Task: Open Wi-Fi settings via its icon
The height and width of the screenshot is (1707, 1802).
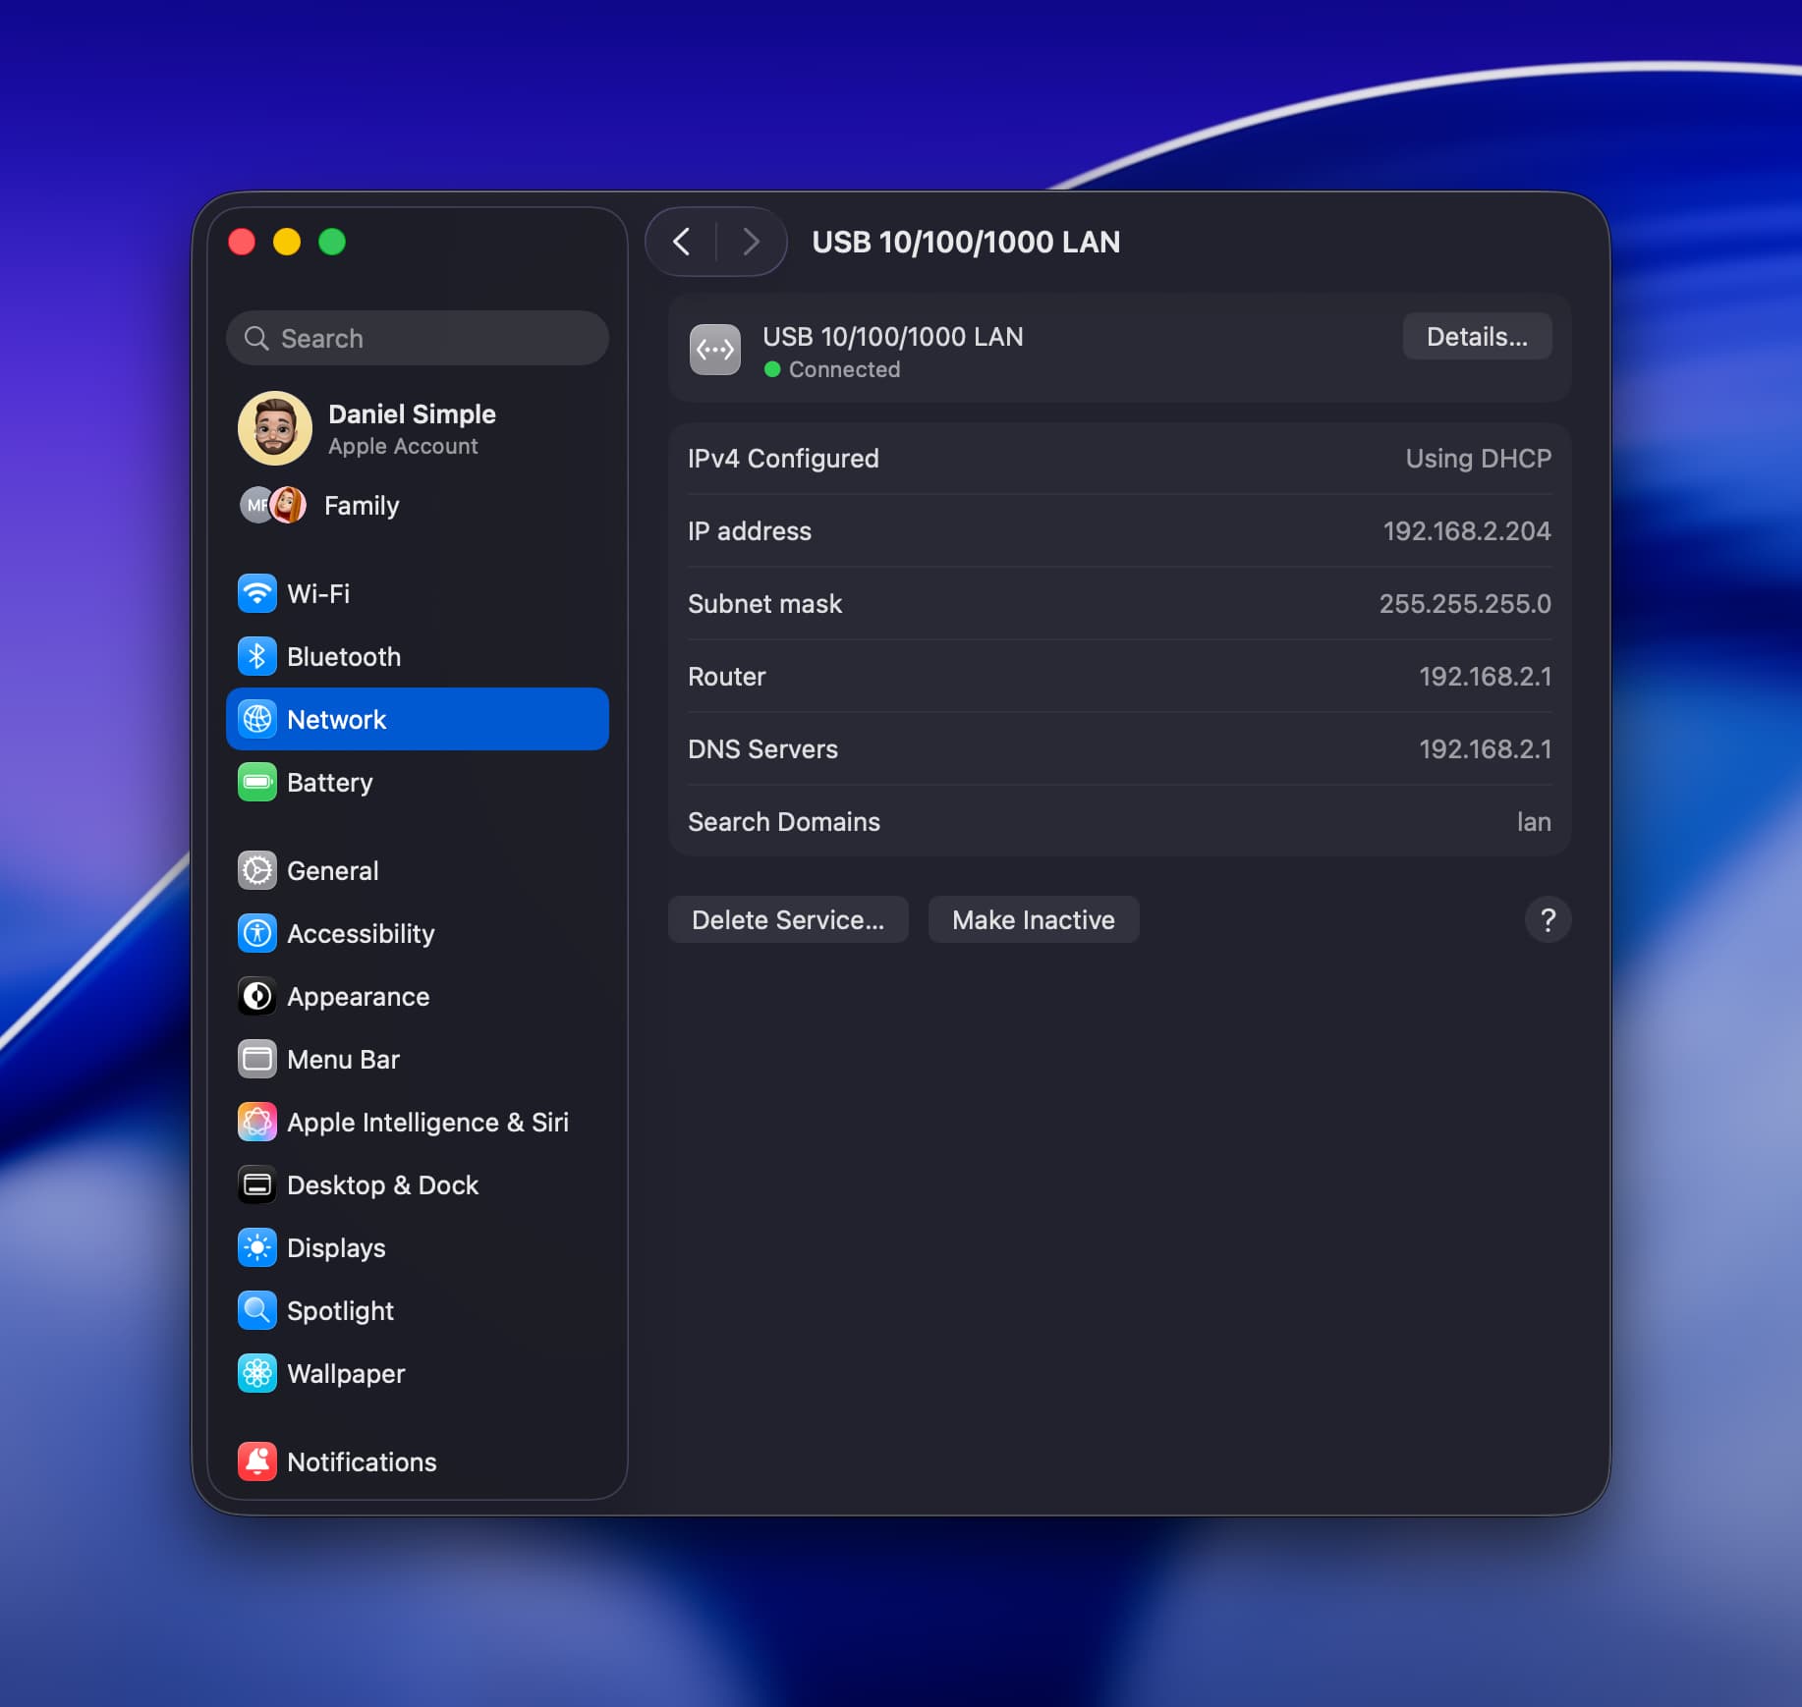Action: [257, 593]
